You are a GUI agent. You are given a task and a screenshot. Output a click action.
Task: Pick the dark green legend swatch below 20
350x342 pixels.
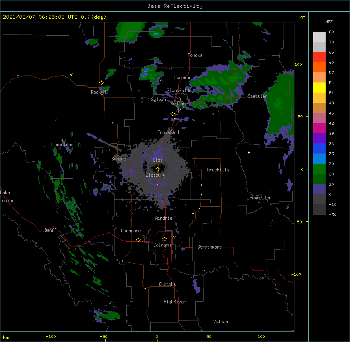click(319, 179)
